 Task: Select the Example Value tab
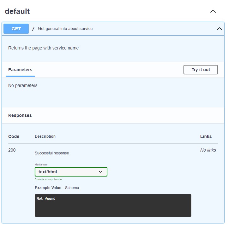click(48, 188)
